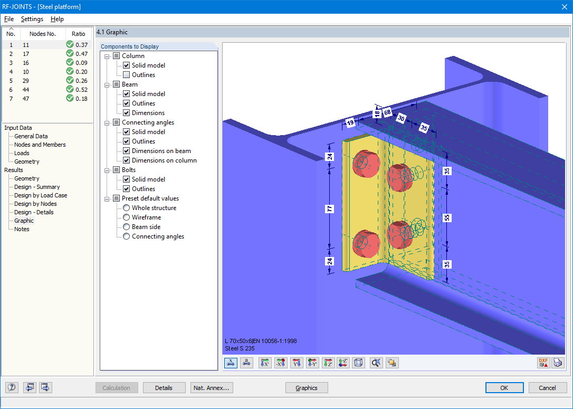Go to the previous window with left arrow icon
Image resolution: width=573 pixels, height=409 pixels.
coord(30,387)
